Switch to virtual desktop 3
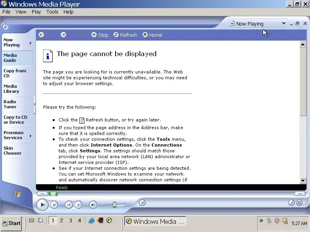The width and height of the screenshot is (310, 232). point(71,220)
